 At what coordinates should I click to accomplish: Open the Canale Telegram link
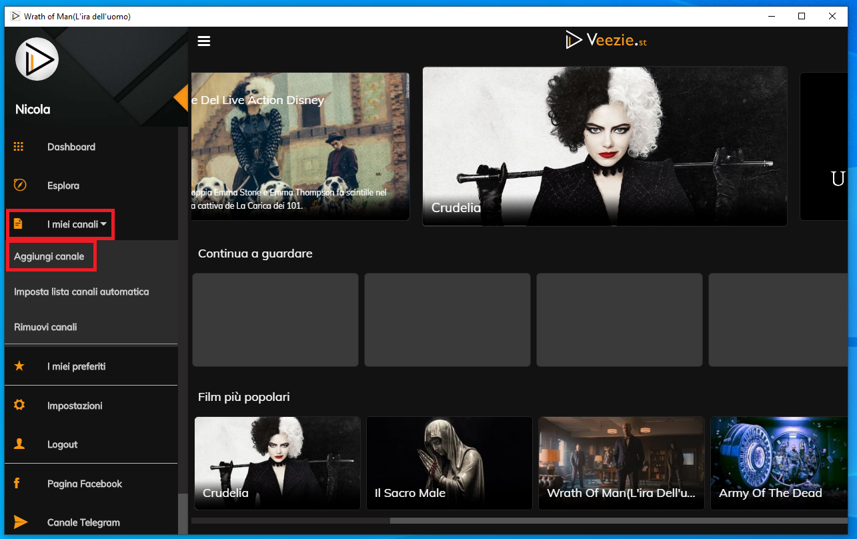[83, 522]
